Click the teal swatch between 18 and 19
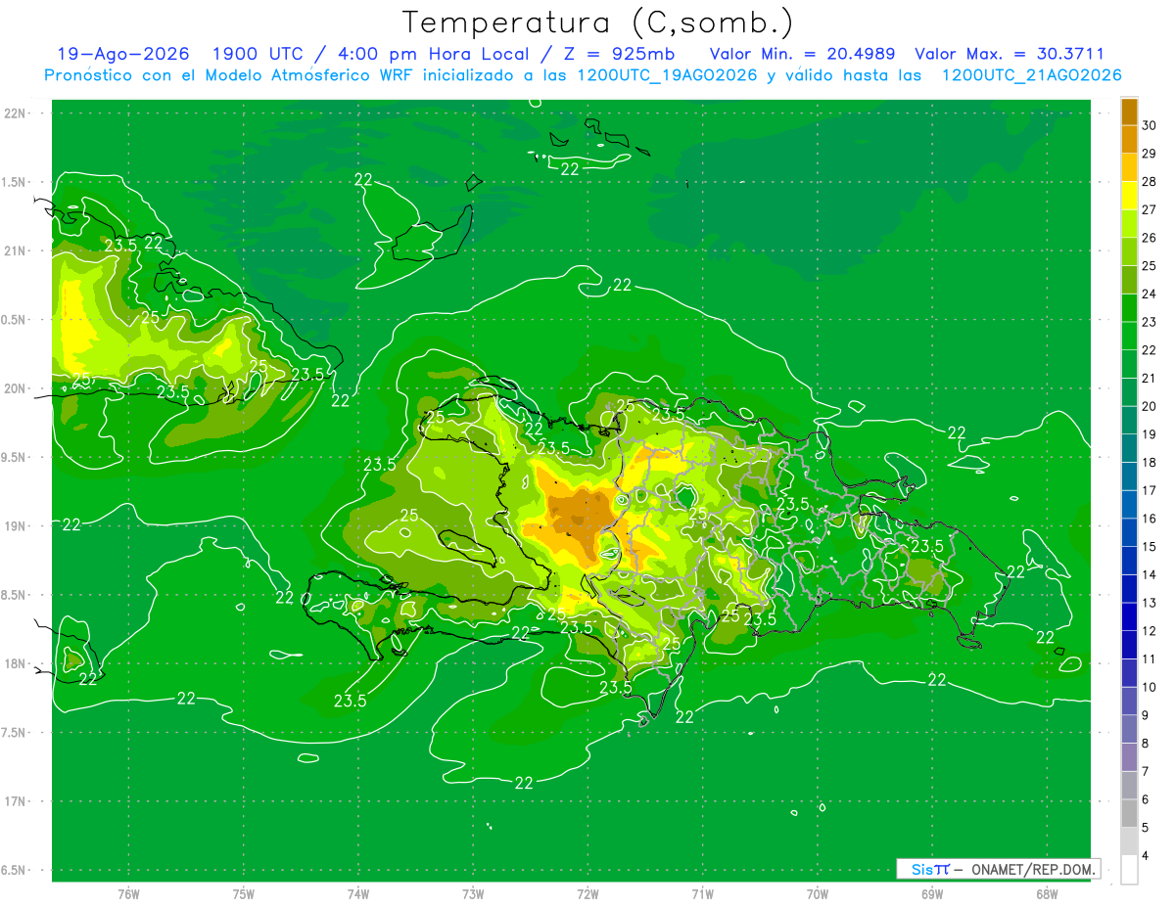1175x907 pixels. [1129, 448]
